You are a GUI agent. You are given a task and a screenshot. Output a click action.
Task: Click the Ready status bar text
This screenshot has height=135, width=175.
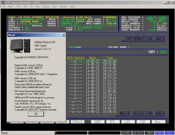point(5,133)
